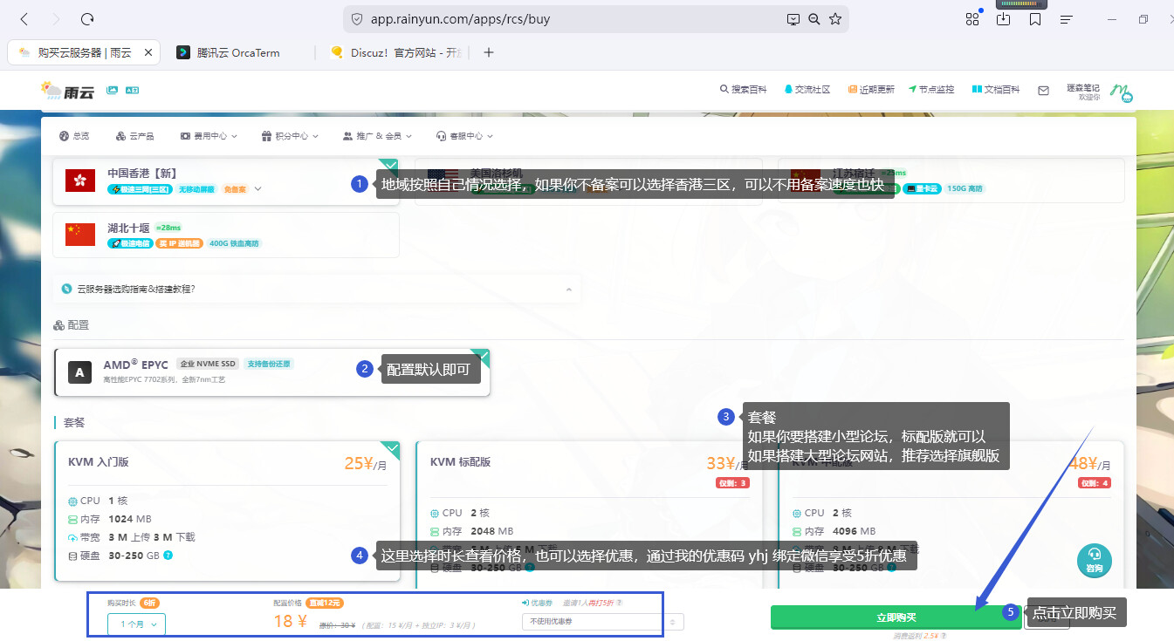Screen dimensions: 1174x641
Task: Open browser bookmarks ribbon icon
Action: [x=1035, y=19]
